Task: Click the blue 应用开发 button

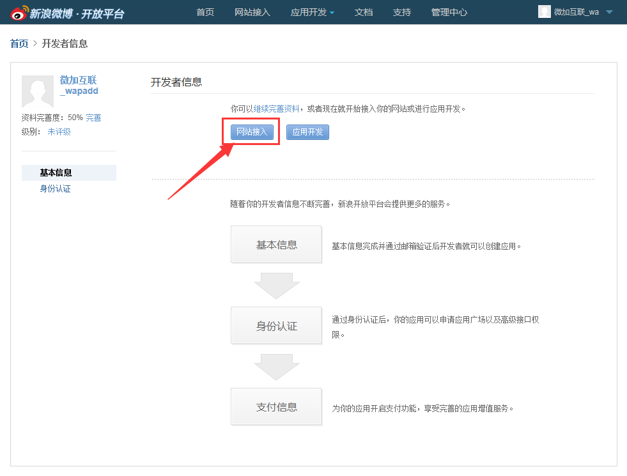Action: click(307, 132)
